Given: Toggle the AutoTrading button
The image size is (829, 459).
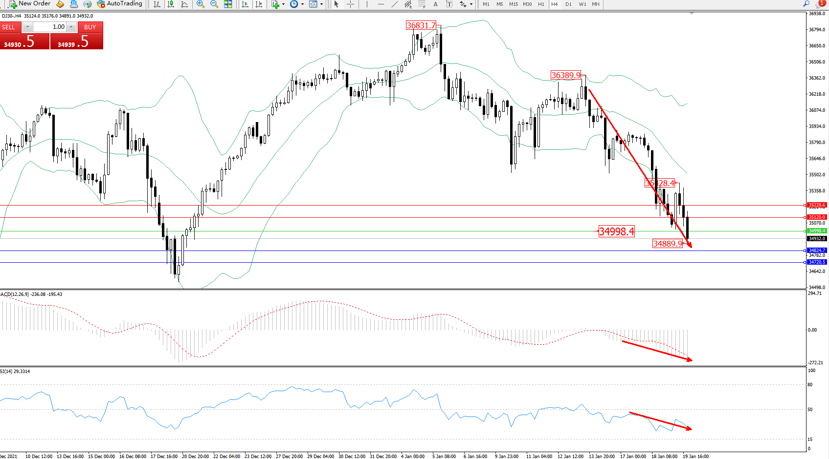Looking at the screenshot, I should 120,4.
